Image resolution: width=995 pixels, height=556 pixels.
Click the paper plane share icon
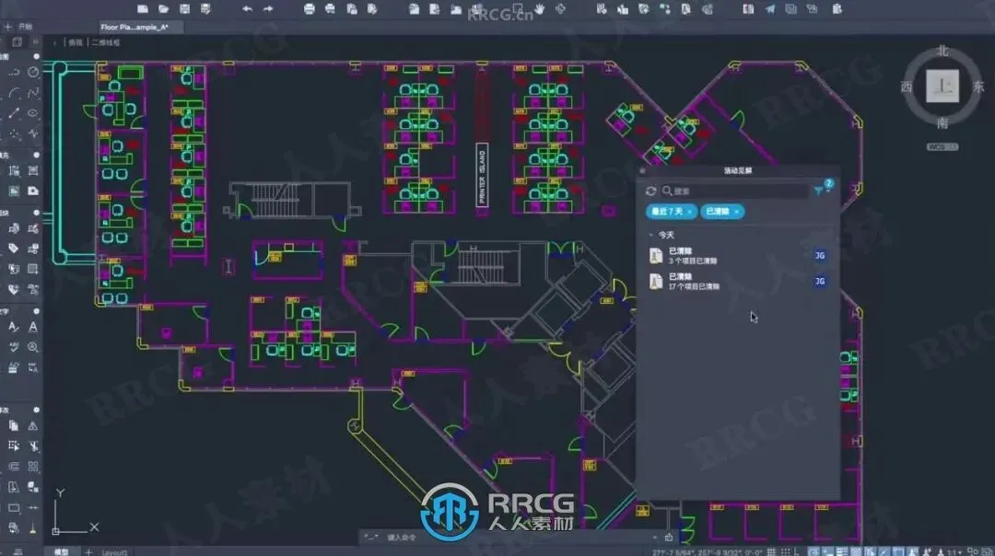pos(769,9)
